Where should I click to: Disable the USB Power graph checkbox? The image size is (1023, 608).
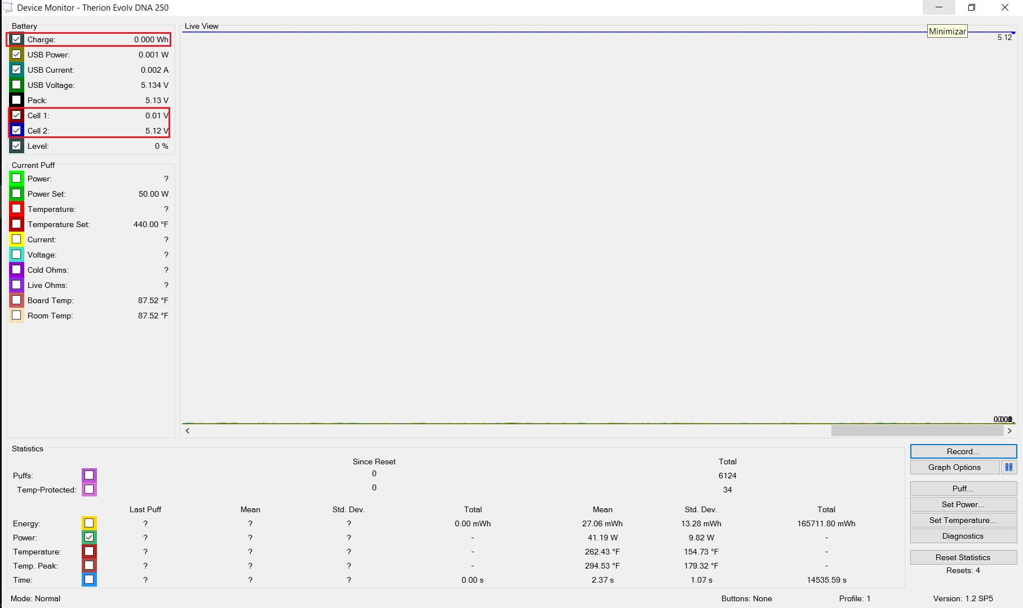pos(16,55)
